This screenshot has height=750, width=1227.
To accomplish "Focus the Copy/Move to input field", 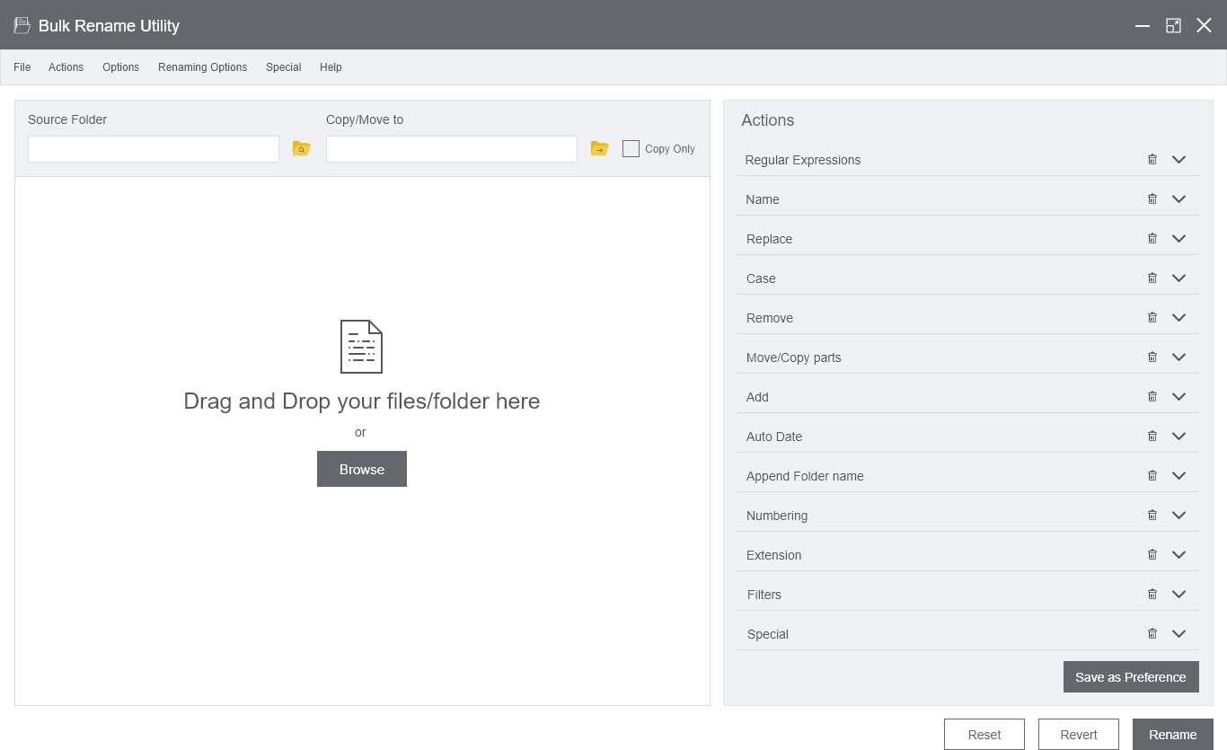I will [452, 149].
